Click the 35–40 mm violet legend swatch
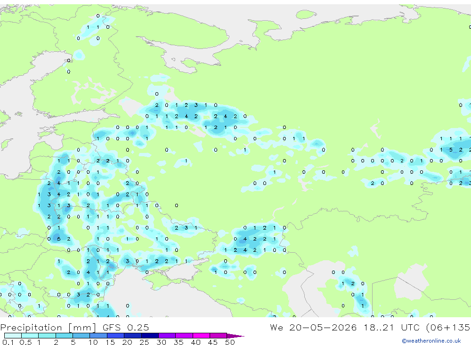 (184, 336)
